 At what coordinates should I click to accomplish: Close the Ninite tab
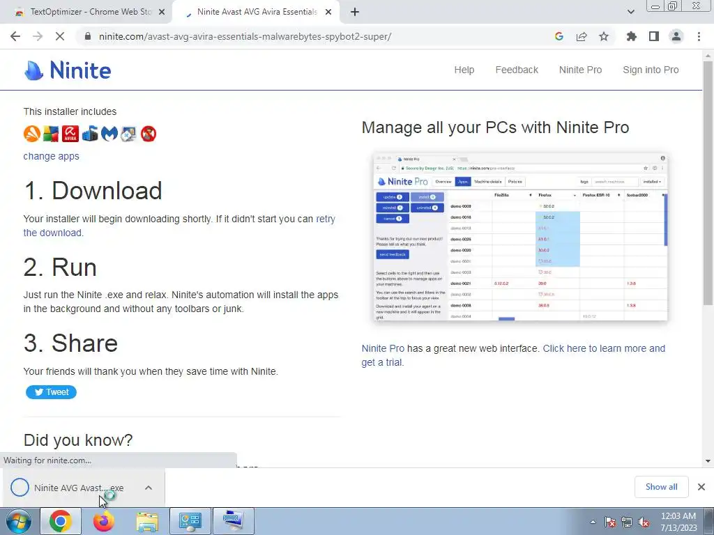[x=328, y=13]
